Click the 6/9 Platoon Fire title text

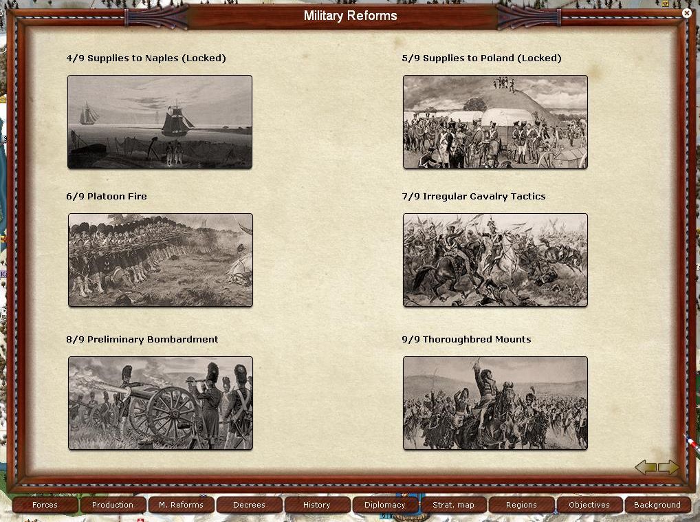tap(107, 197)
